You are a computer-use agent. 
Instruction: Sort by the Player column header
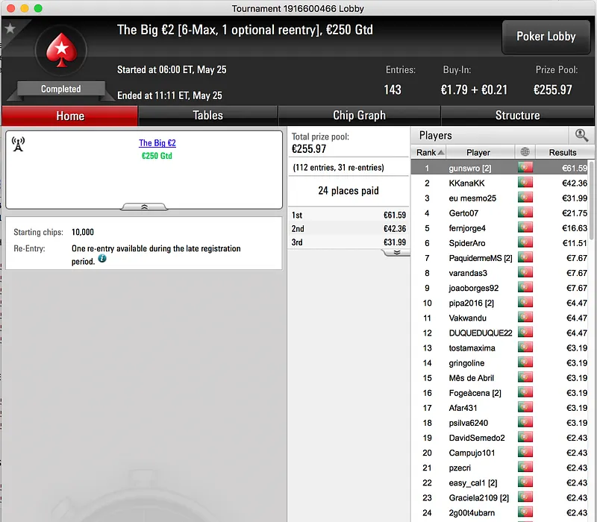pyautogui.click(x=478, y=152)
